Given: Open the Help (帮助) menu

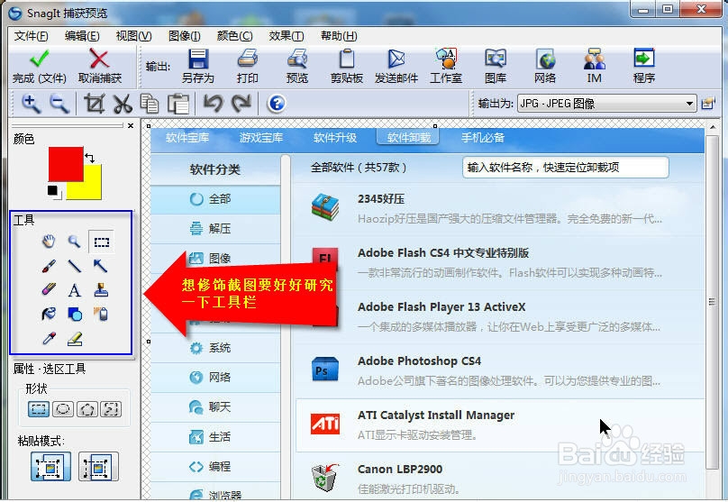Looking at the screenshot, I should 339,36.
